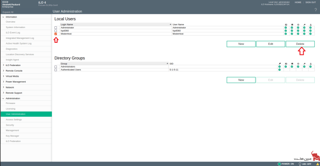Image resolution: width=320 pixels, height=166 pixels.
Task: Click MobinHost's Configure iLO green checkmark
Action: coord(304,34)
